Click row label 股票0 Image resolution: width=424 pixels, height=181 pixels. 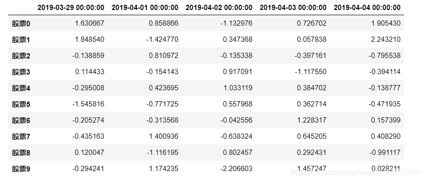click(x=21, y=24)
